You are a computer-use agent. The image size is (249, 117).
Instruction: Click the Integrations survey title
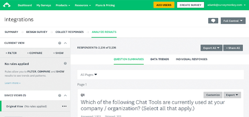19,20
